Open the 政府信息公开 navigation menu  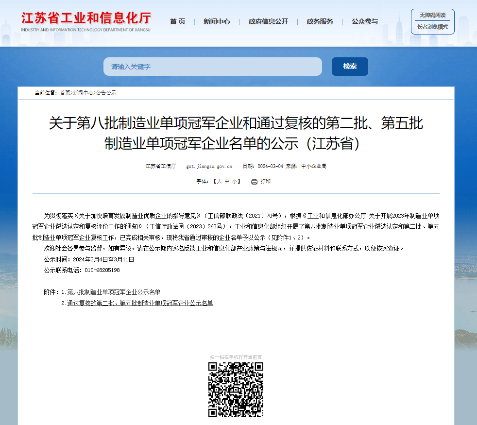(x=268, y=21)
